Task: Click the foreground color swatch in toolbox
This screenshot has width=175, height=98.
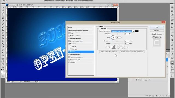Action: [2, 72]
